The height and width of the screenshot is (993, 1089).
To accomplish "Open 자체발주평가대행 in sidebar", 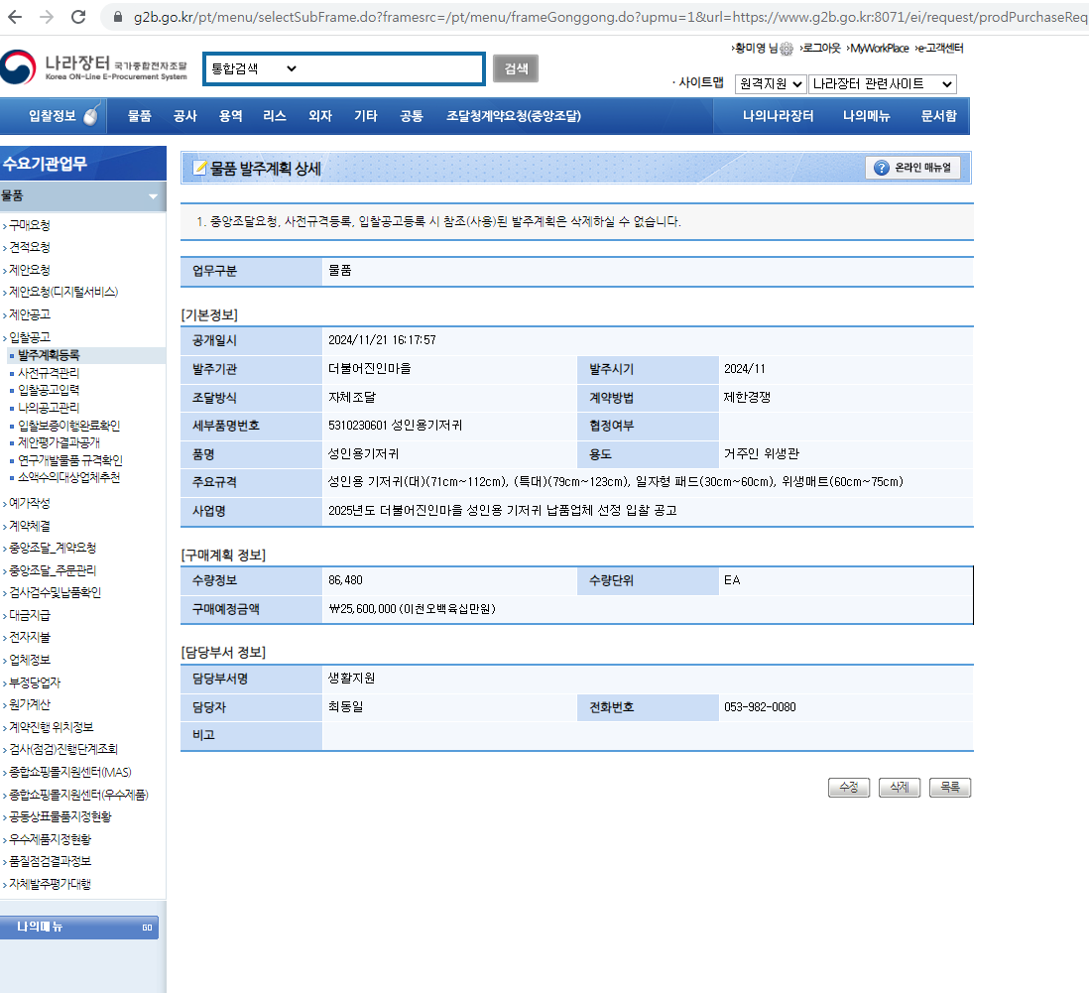I will (50, 885).
